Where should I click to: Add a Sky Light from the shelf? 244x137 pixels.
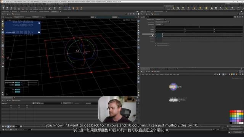coord(212,8)
